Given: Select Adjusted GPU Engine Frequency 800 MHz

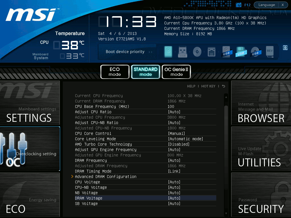Looking at the screenshot, I should click(x=145, y=155).
